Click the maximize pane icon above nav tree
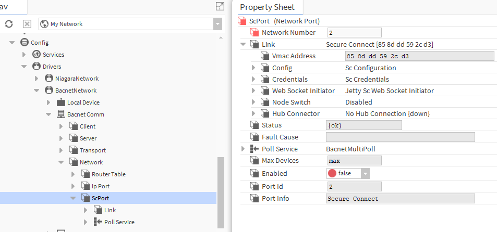Screen dimensions: 497x232 [x=220, y=6]
